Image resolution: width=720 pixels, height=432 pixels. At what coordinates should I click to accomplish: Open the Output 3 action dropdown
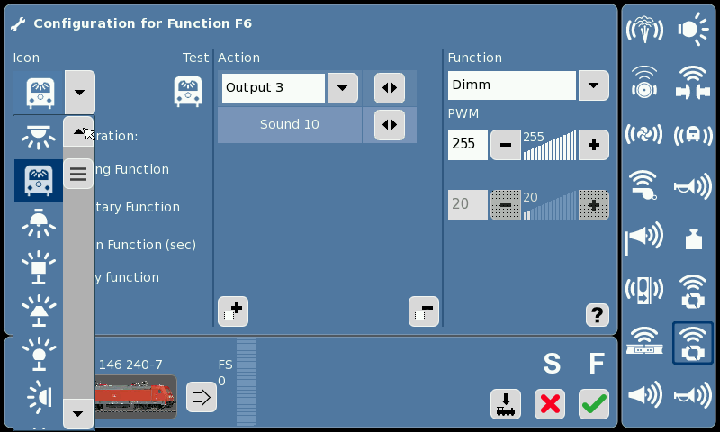click(342, 87)
